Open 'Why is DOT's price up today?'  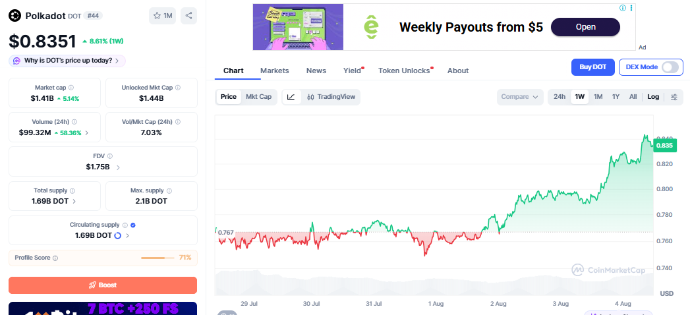pos(67,61)
